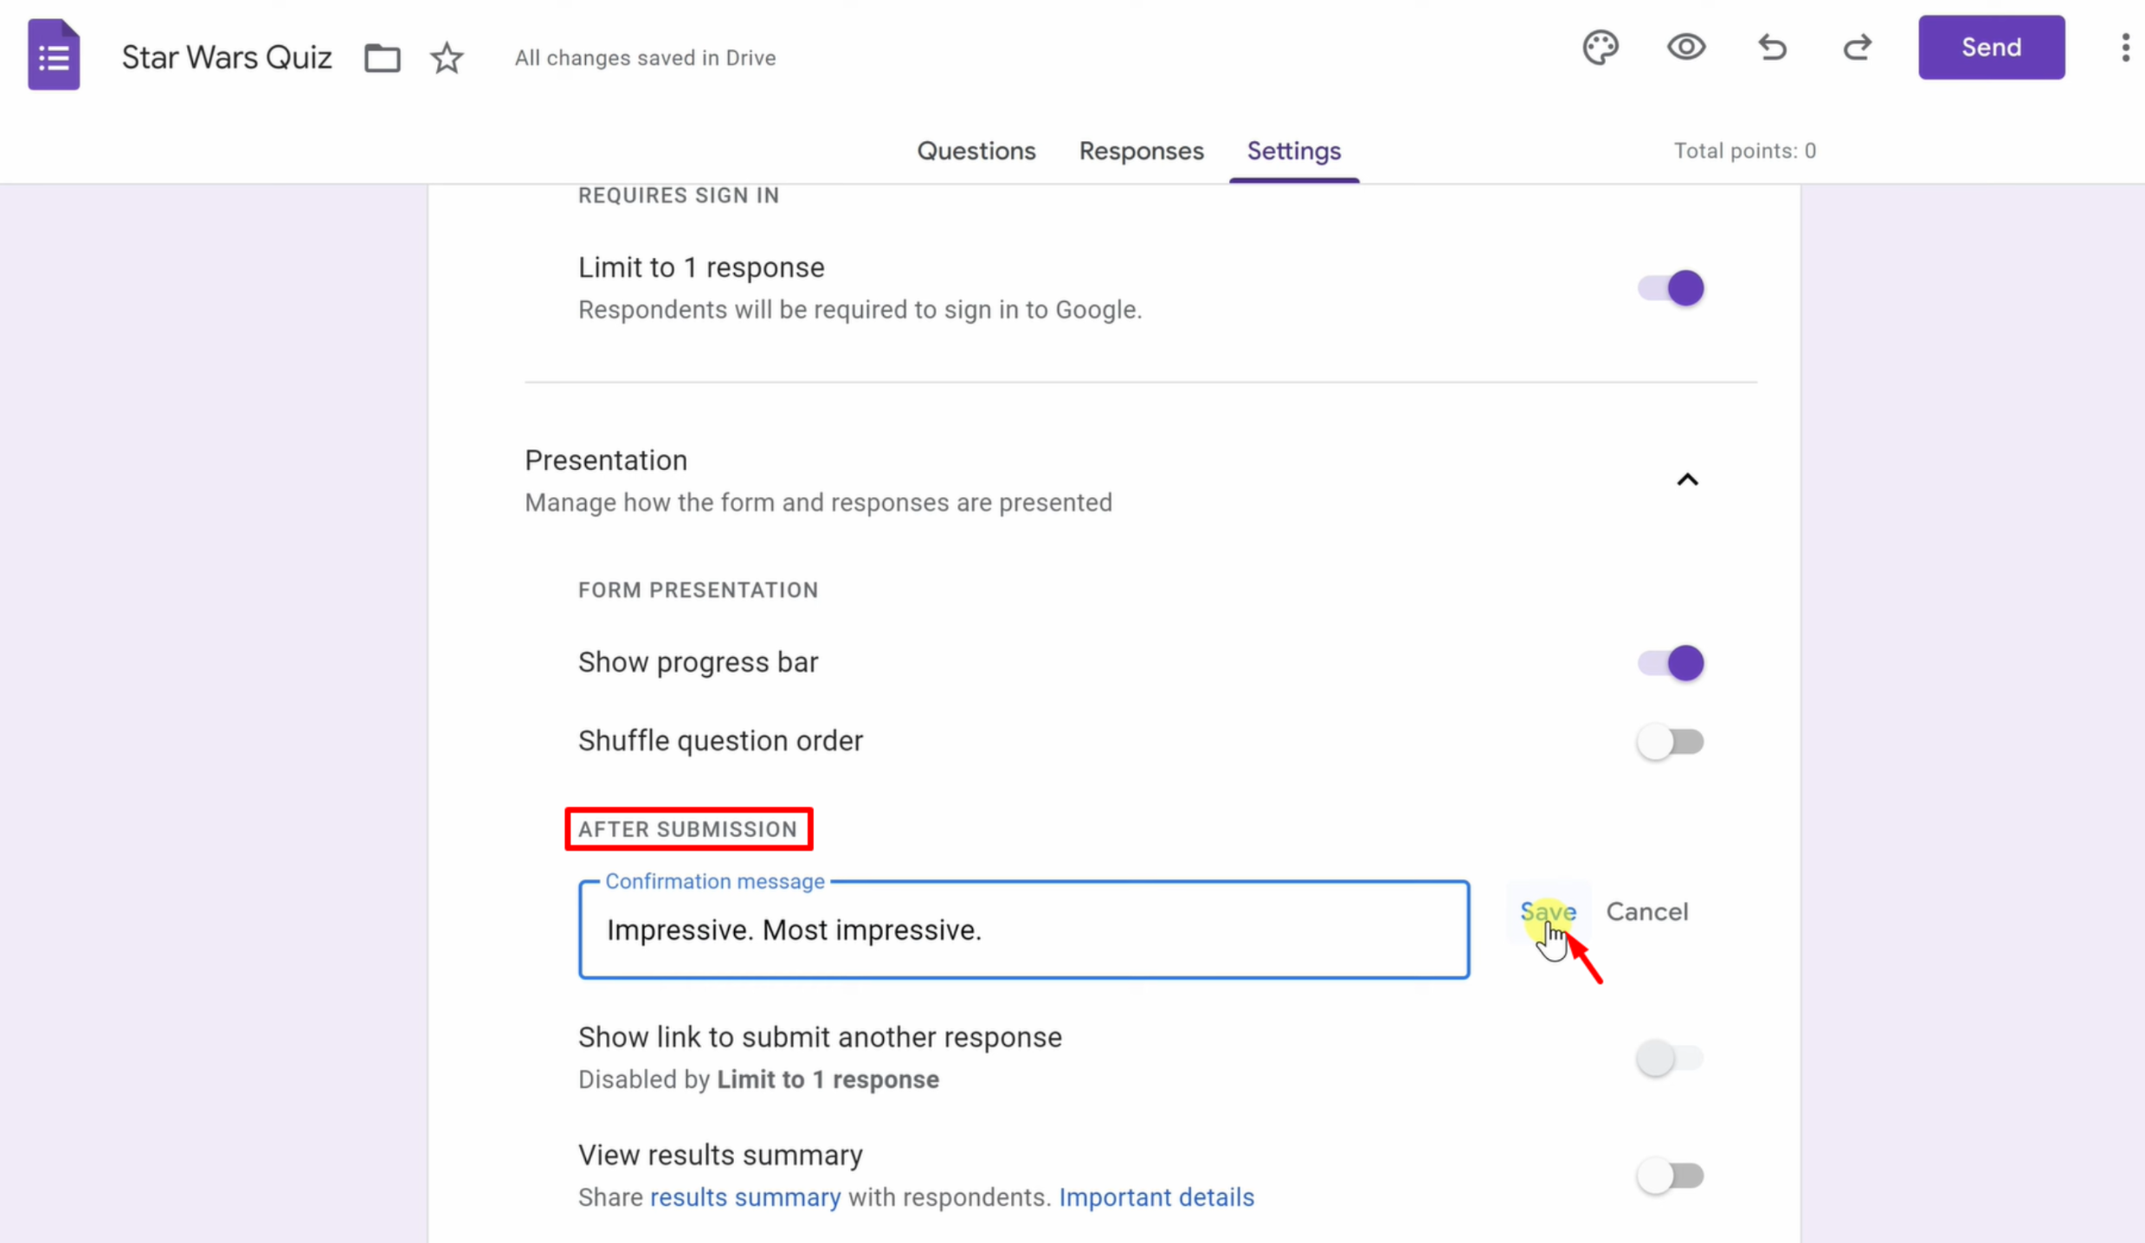Enable Shuffle question order

(1670, 742)
